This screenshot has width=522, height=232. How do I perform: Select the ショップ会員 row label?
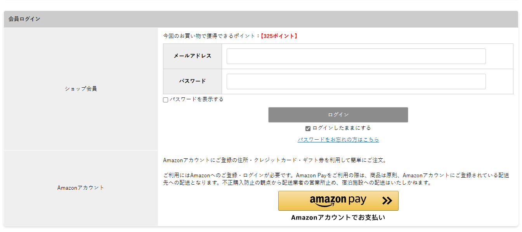(81, 89)
